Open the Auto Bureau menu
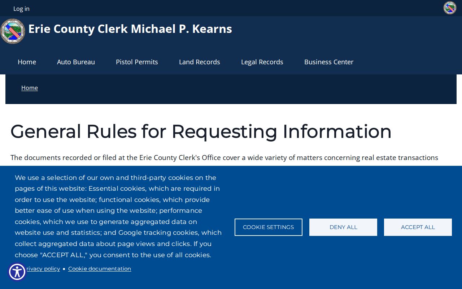This screenshot has height=289, width=462. (x=76, y=62)
